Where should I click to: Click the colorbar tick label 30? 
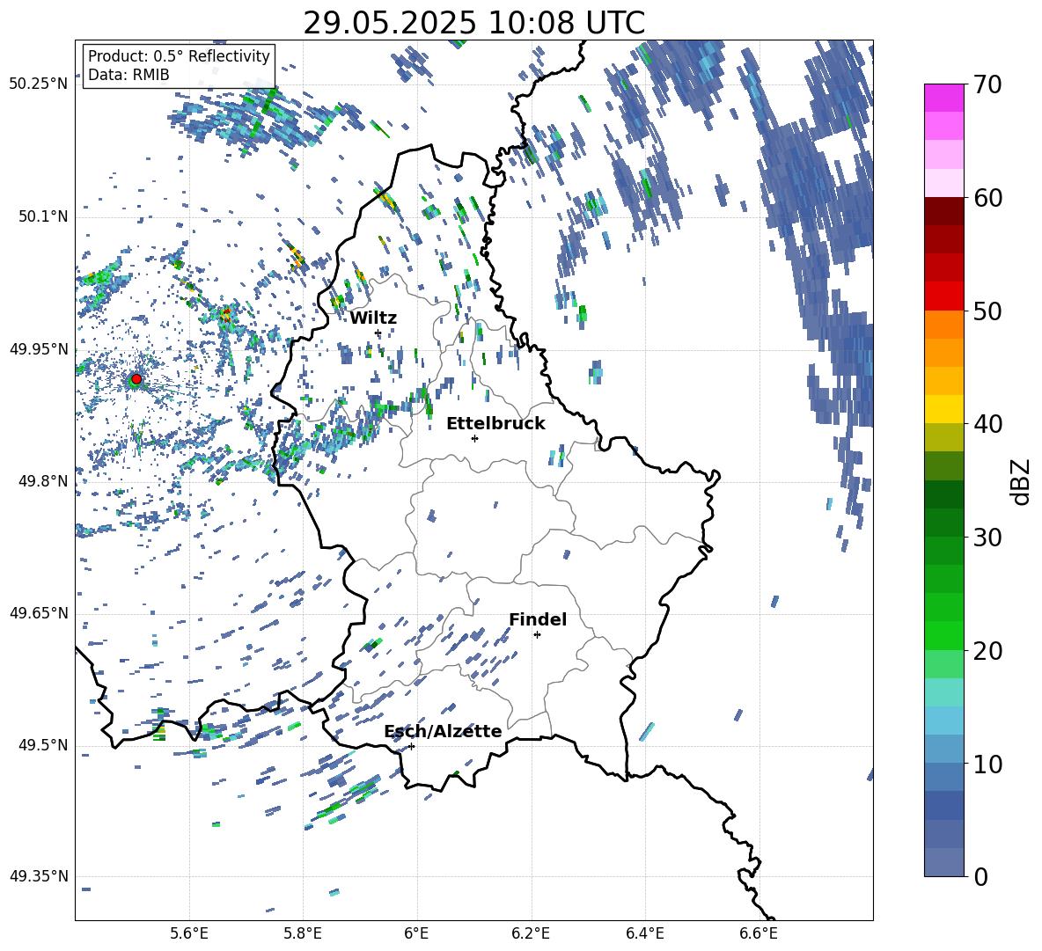987,538
